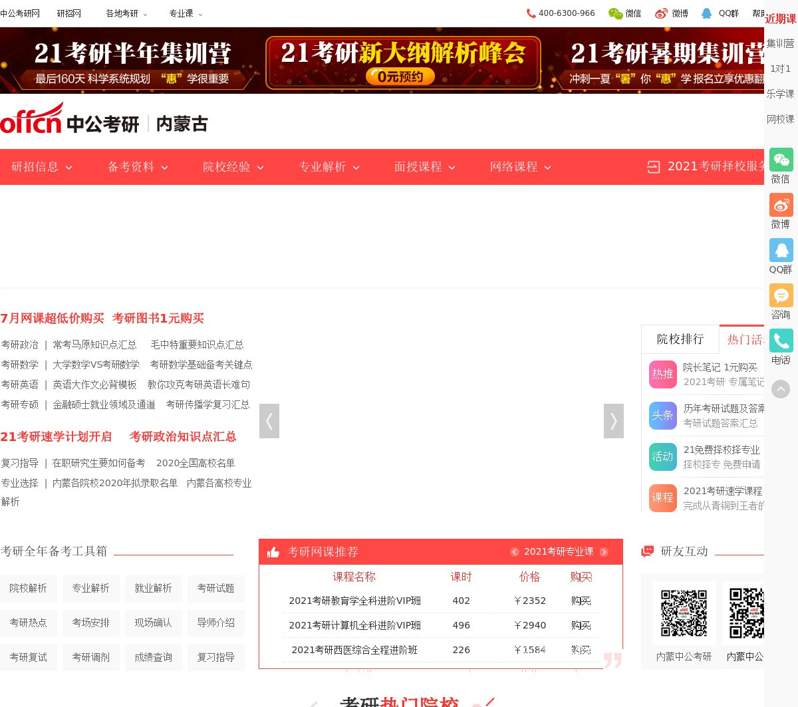Click the WeChat icon in top bar
Image resolution: width=798 pixels, height=707 pixels.
pos(616,13)
